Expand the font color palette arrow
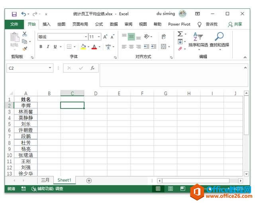This screenshot has height=203, width=255. [100, 47]
